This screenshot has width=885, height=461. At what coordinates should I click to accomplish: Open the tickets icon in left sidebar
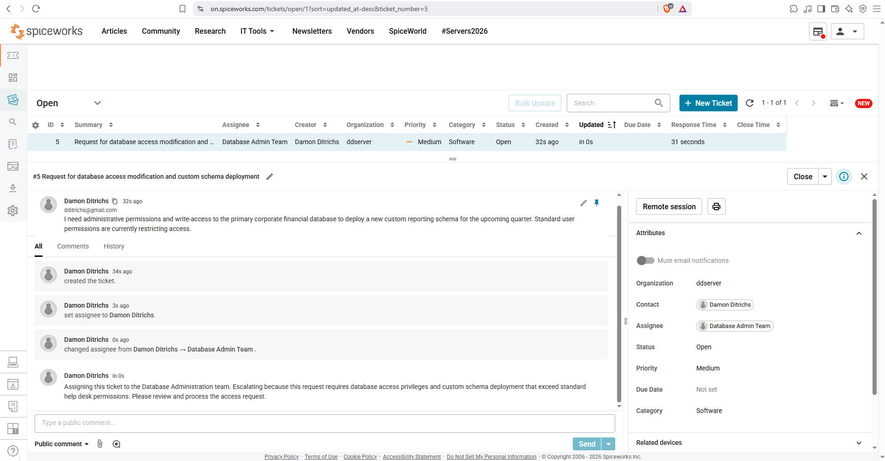(13, 55)
